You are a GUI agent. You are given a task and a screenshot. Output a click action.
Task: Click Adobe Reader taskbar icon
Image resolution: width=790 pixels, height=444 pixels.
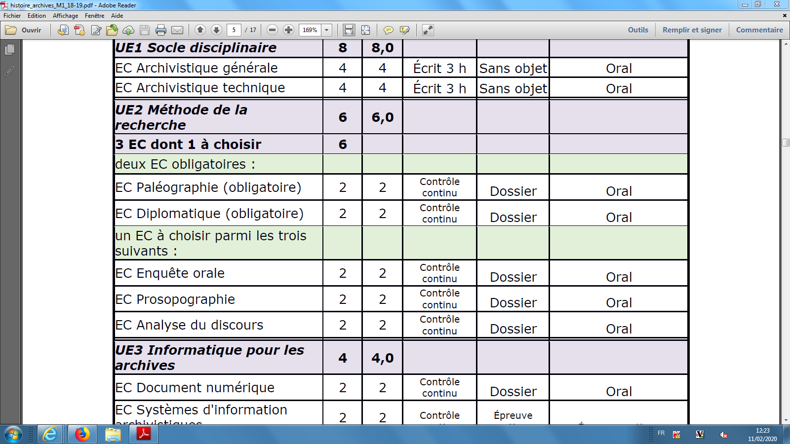pos(144,434)
